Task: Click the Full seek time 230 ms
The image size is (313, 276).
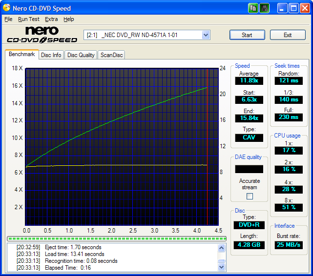Action: pos(289,117)
